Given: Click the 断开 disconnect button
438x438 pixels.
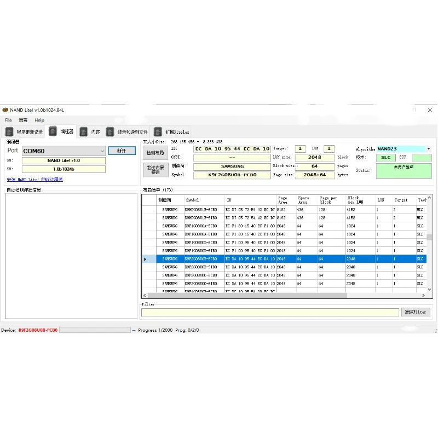Looking at the screenshot, I should (122, 151).
